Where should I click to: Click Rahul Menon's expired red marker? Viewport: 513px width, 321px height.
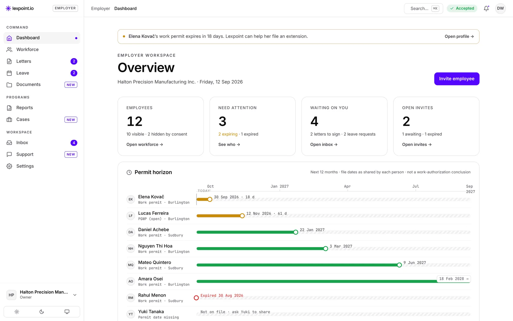pos(196,298)
